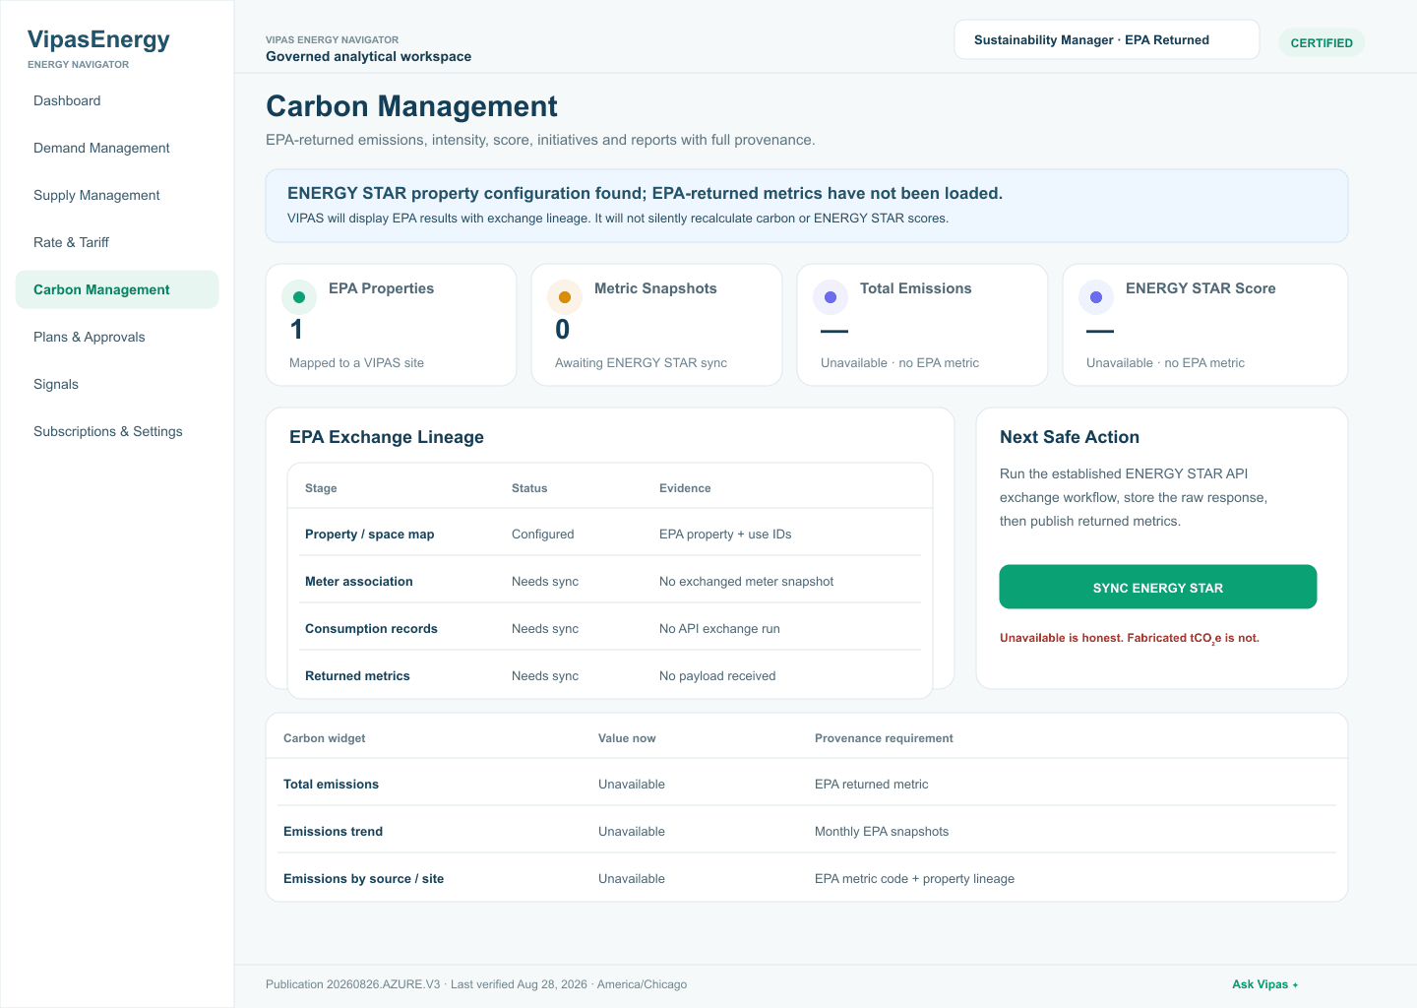Click the orange Metric Snapshots status dot
Image resolution: width=1417 pixels, height=1008 pixels.
(565, 297)
